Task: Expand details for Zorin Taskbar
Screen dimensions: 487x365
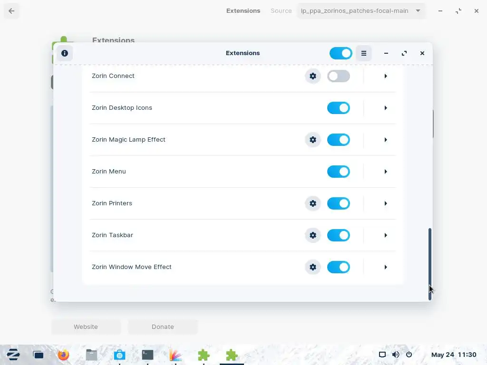Action: (385, 235)
